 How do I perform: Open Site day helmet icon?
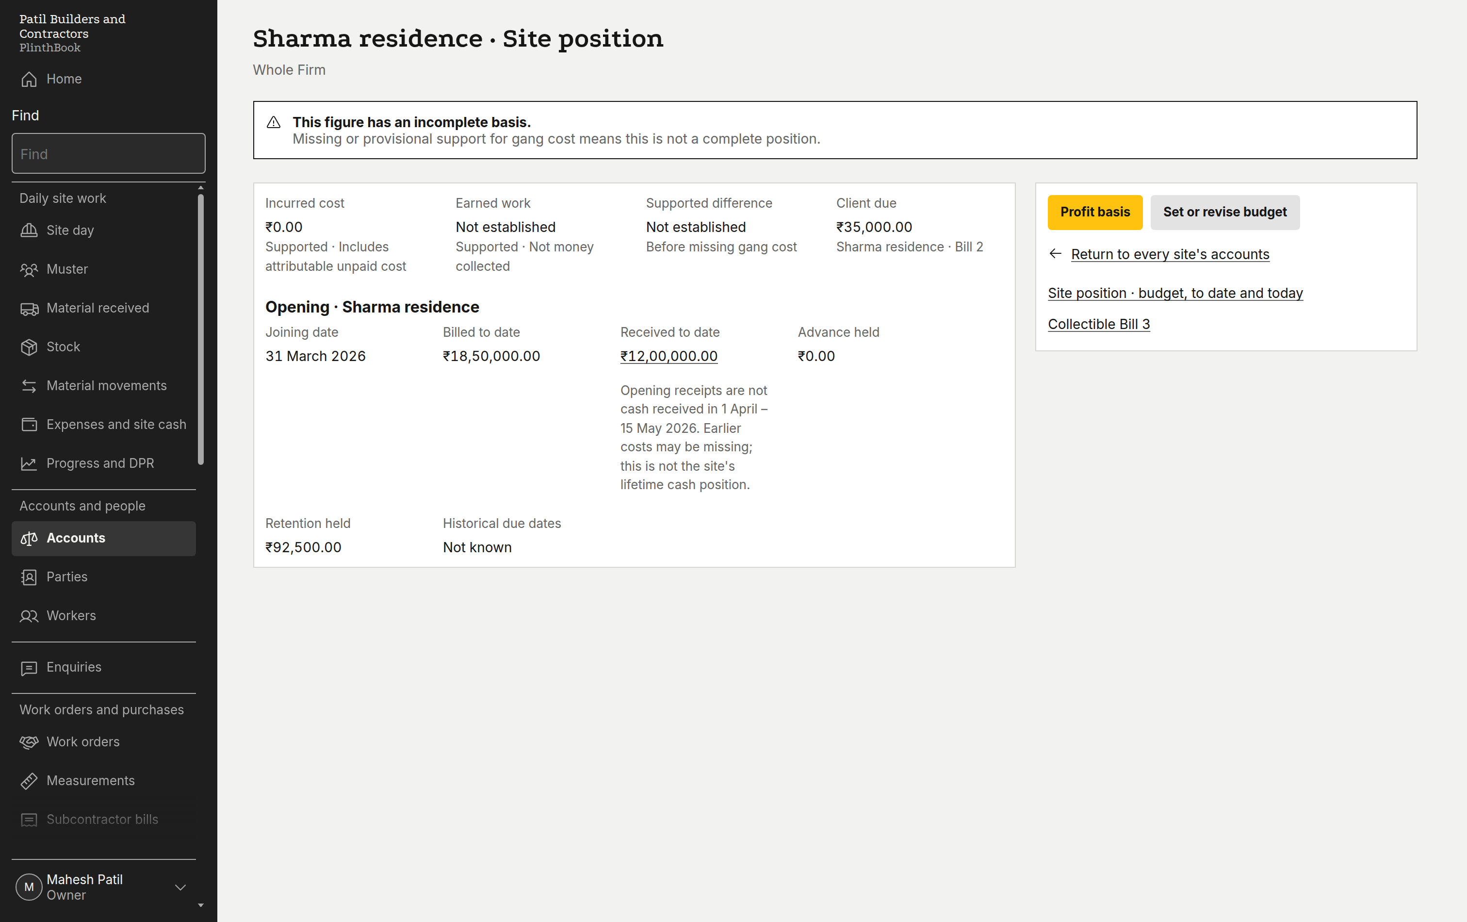(29, 230)
